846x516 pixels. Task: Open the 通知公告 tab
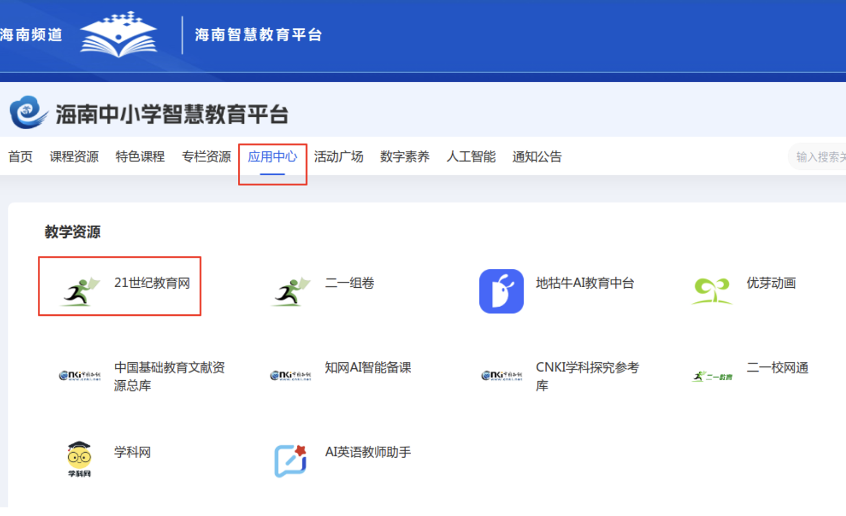(537, 157)
